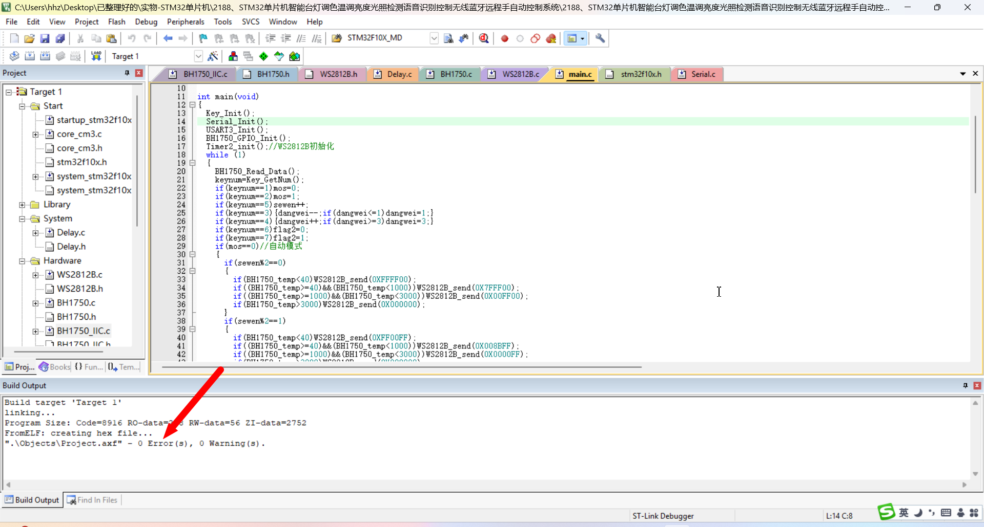The image size is (984, 527).
Task: Switch to the Books panel tab
Action: coord(54,367)
